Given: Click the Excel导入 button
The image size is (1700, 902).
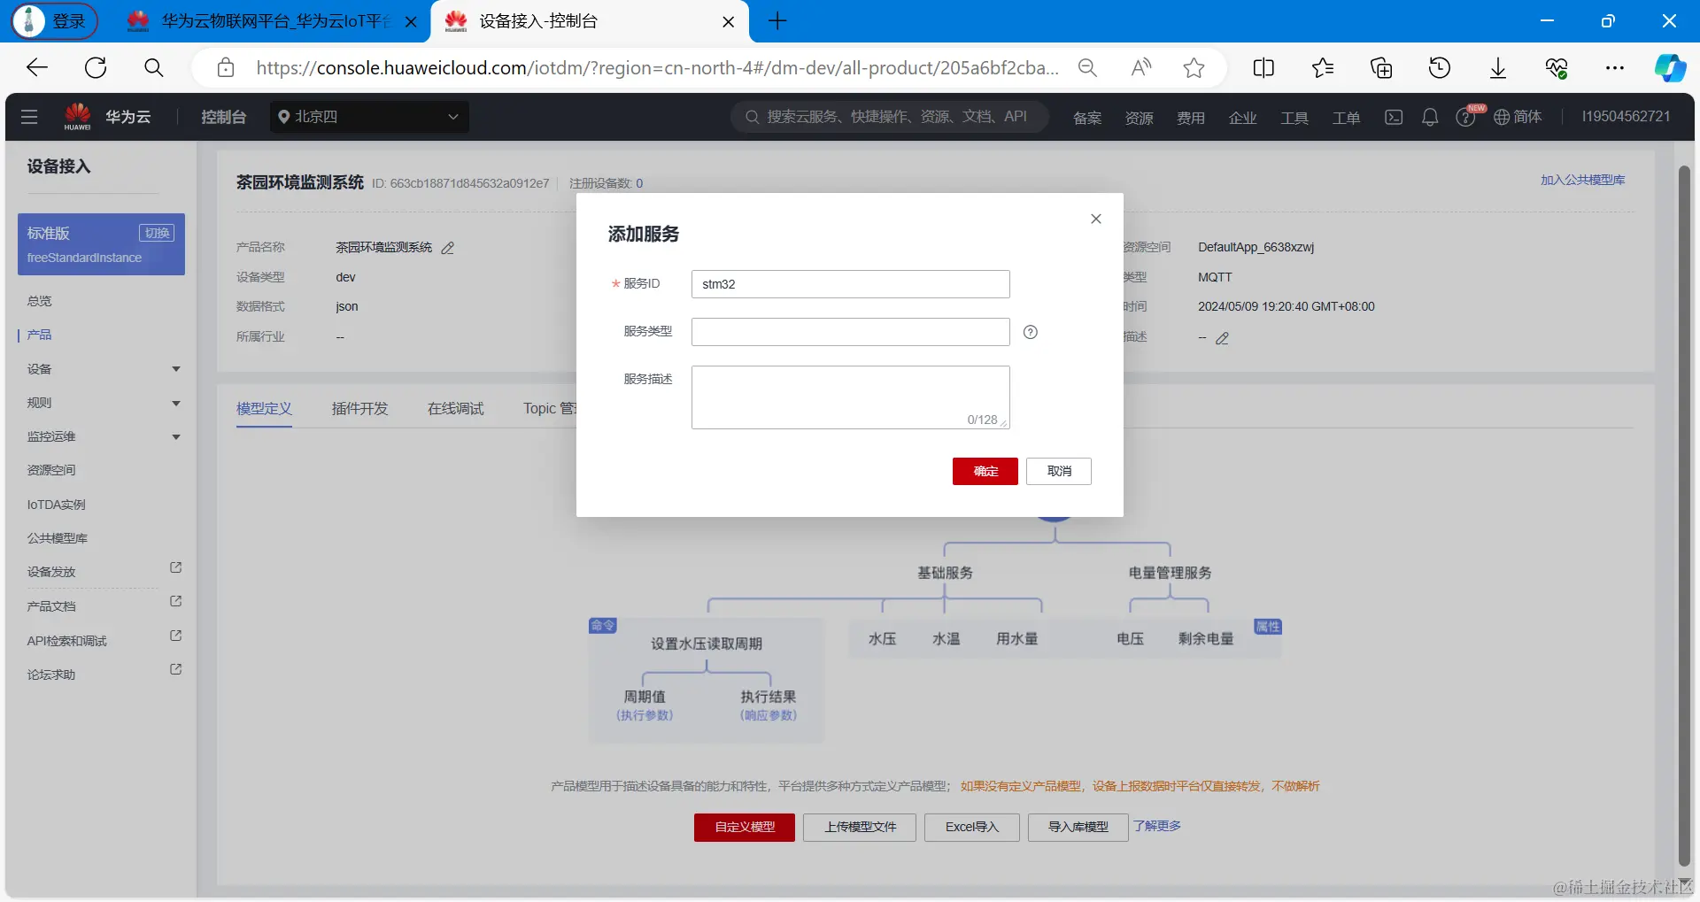Looking at the screenshot, I should (972, 827).
